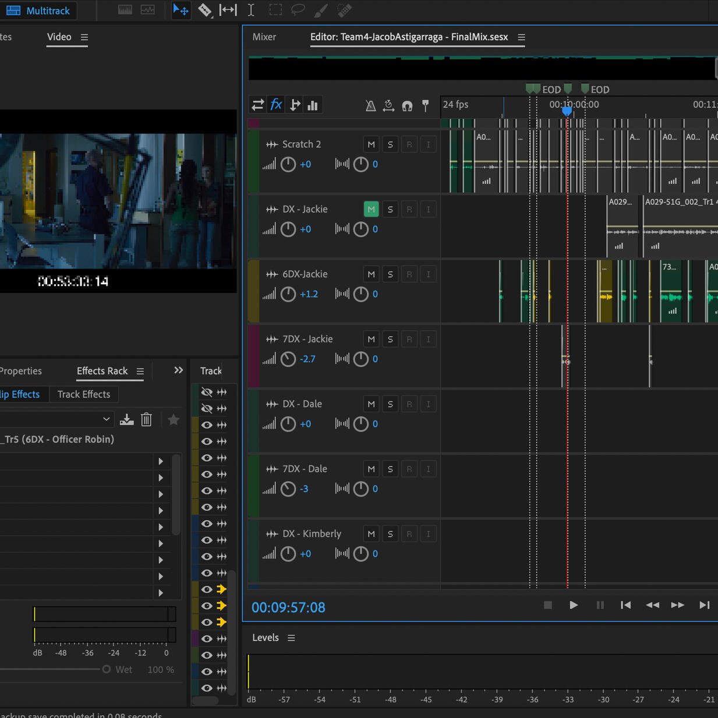This screenshot has width=718, height=718.
Task: Select the Razor tool in toolbar
Action: (204, 10)
